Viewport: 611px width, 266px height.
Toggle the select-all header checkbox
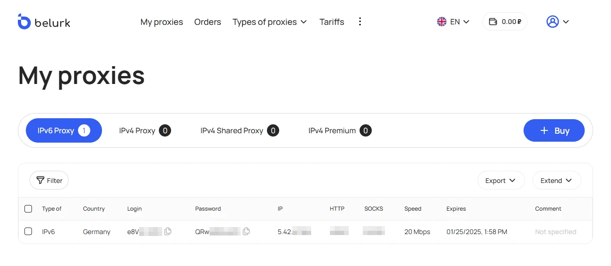pyautogui.click(x=28, y=209)
